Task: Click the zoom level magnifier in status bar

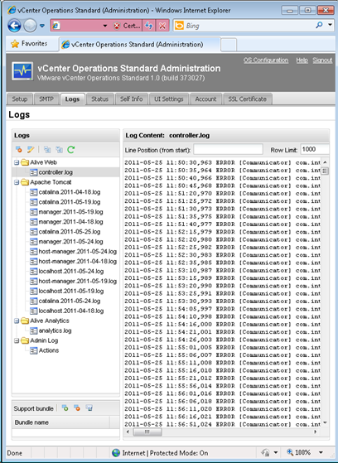Action: [290, 452]
